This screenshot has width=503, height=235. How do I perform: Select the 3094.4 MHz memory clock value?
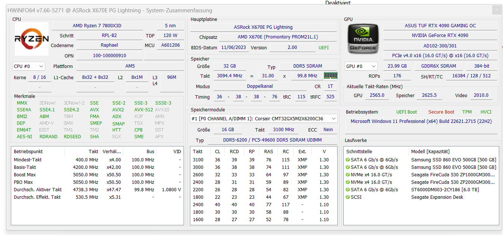pos(229,76)
